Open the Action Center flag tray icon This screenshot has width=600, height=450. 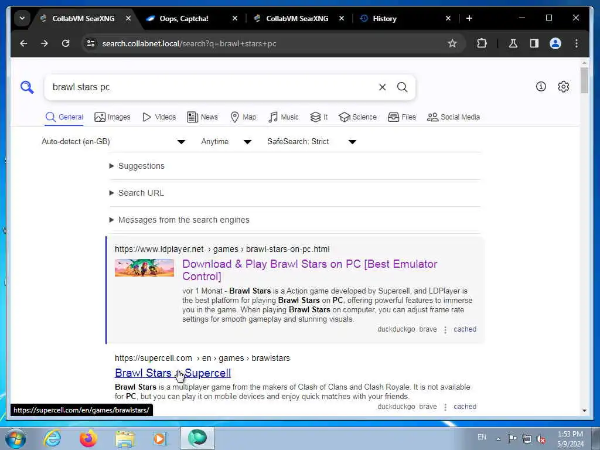512,438
